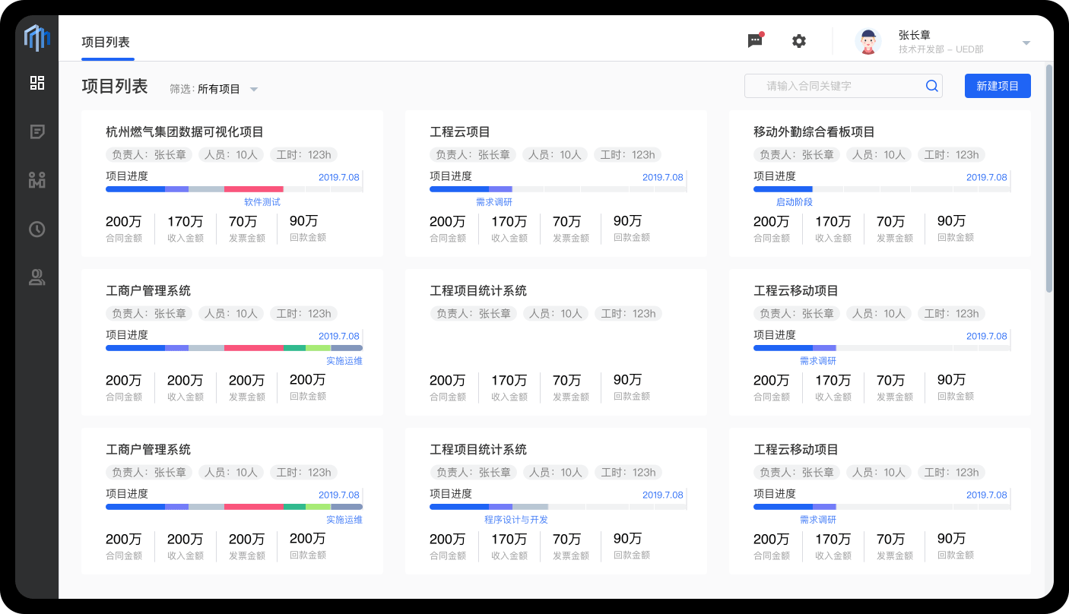Click the progress bar in 工程云项目 card
Viewport: 1069px width, 614px height.
click(558, 188)
